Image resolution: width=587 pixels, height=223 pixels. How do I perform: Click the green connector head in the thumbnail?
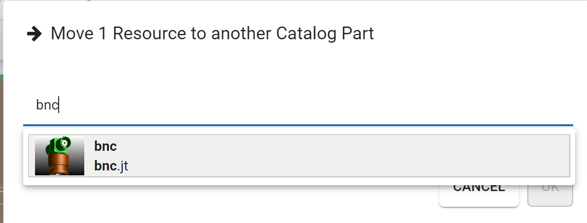click(59, 146)
